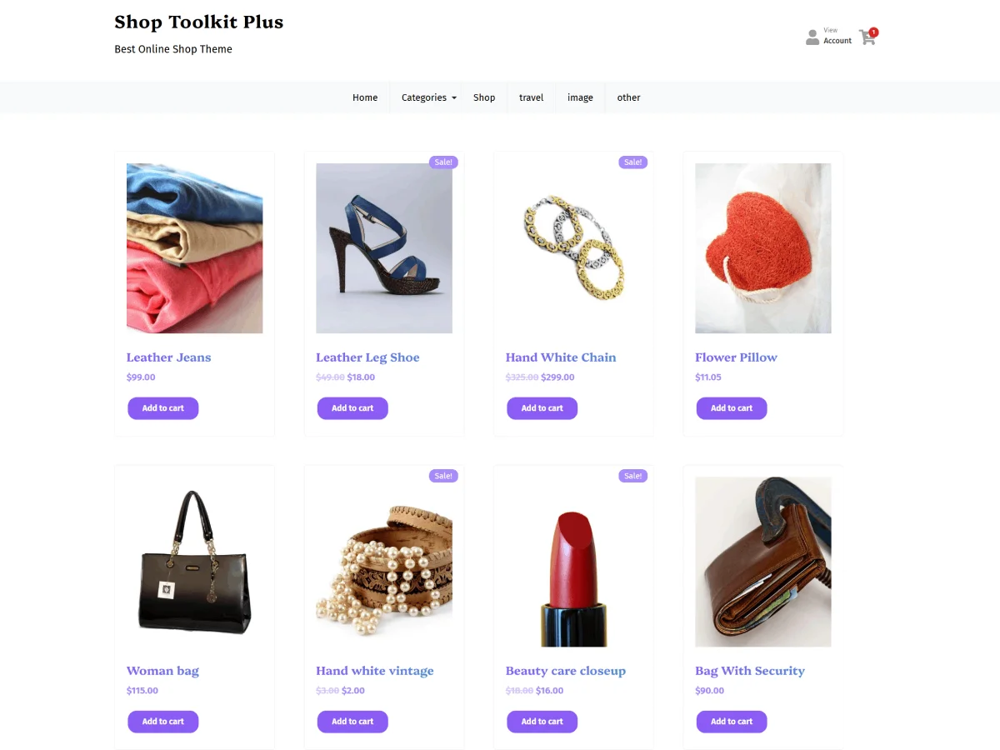
Task: Add Hand White Chain to cart
Action: tap(542, 408)
